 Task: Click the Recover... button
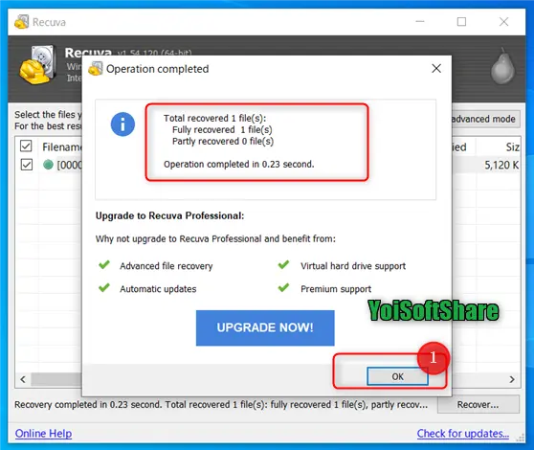[478, 404]
